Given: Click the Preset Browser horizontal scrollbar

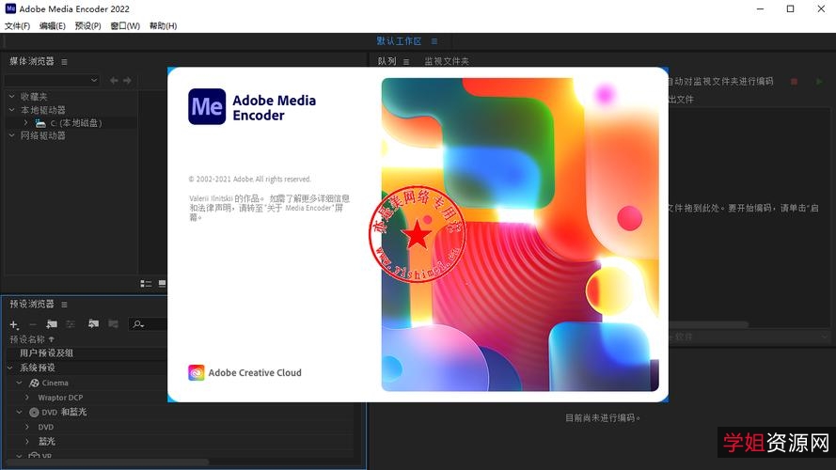Looking at the screenshot, I should pos(106,462).
